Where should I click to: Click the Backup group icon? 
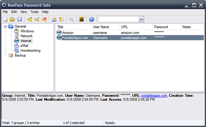pos(11,55)
